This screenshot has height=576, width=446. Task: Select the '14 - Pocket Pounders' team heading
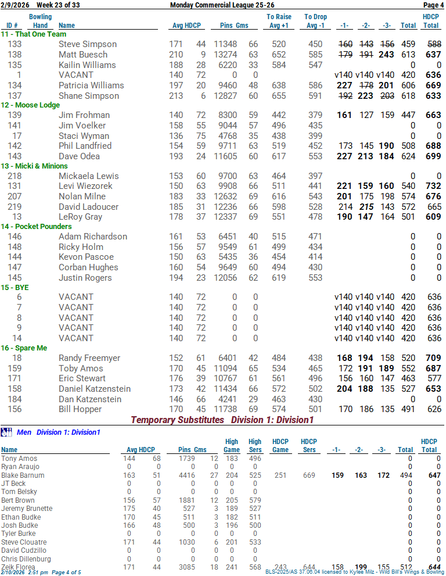(x=36, y=227)
